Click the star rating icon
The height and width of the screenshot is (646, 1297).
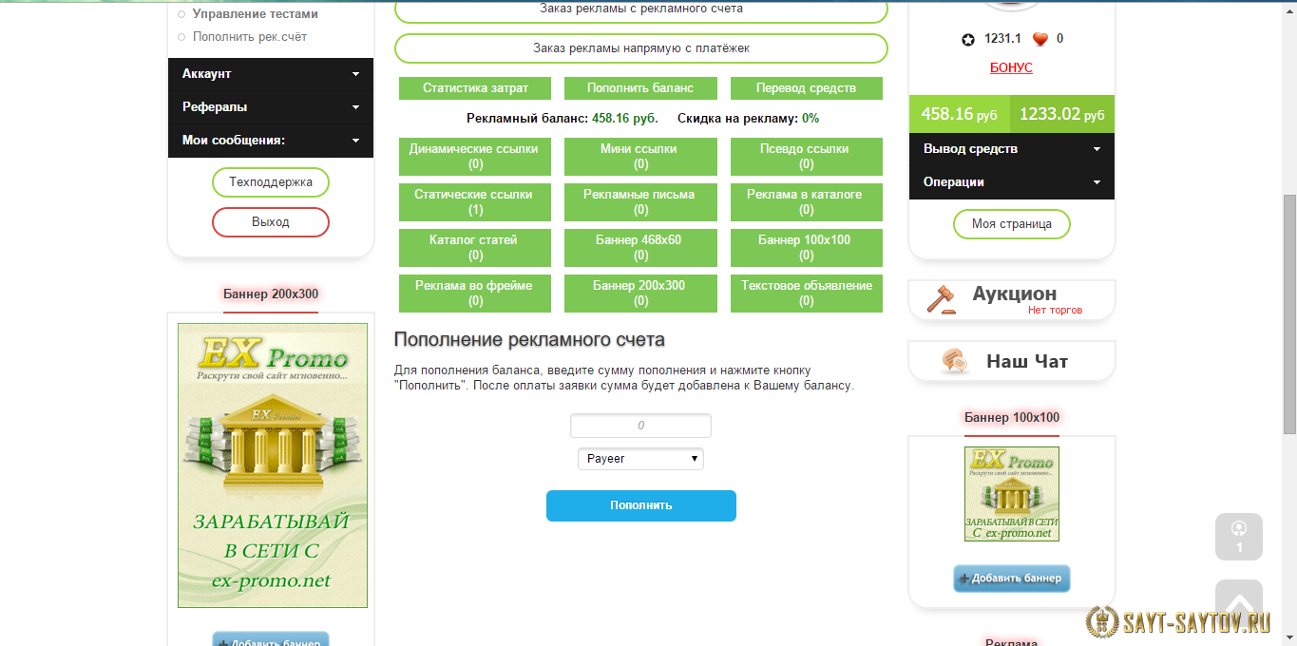(x=967, y=39)
